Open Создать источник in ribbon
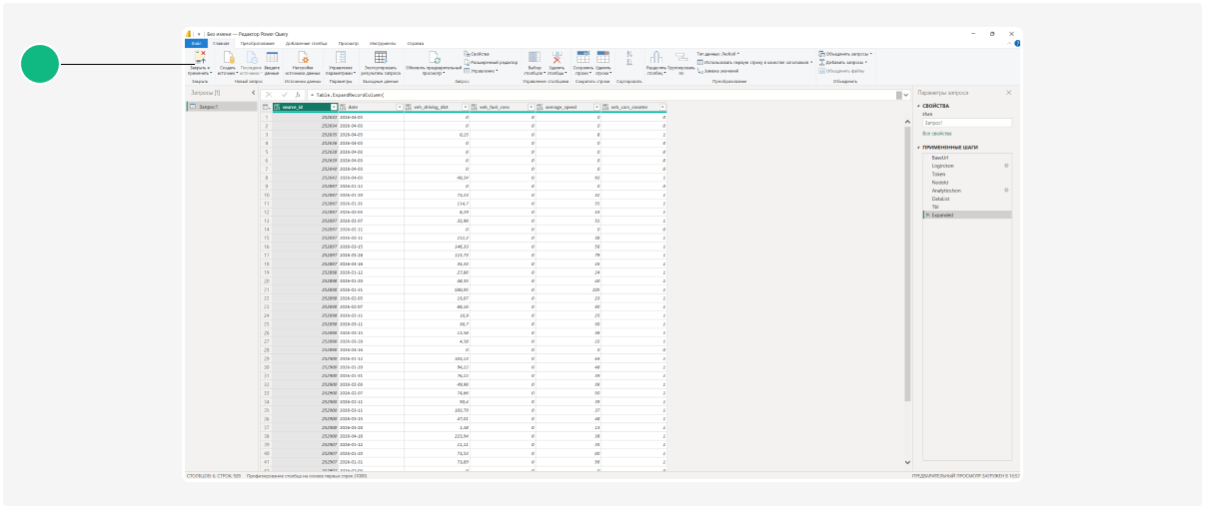 coord(228,62)
